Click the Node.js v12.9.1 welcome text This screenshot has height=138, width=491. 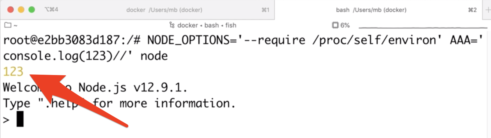133,88
